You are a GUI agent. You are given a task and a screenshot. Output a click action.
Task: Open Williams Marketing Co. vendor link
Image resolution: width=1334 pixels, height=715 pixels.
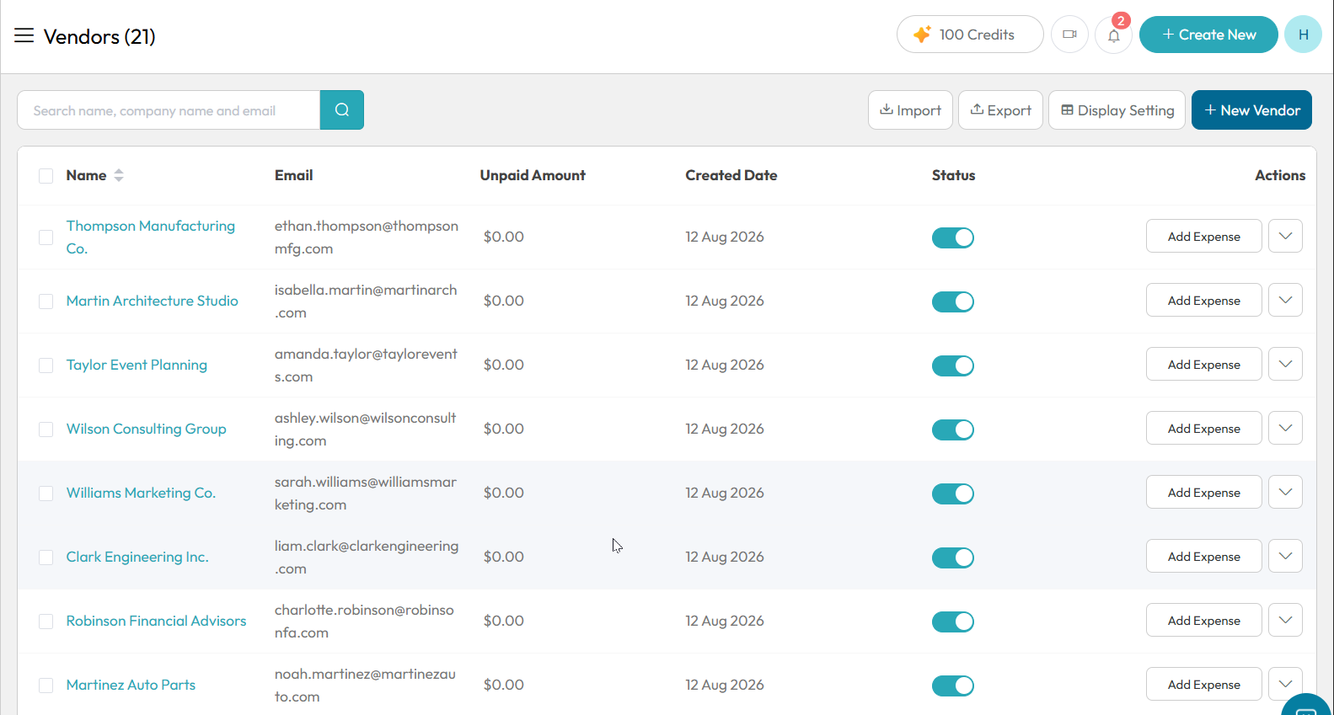pyautogui.click(x=141, y=493)
